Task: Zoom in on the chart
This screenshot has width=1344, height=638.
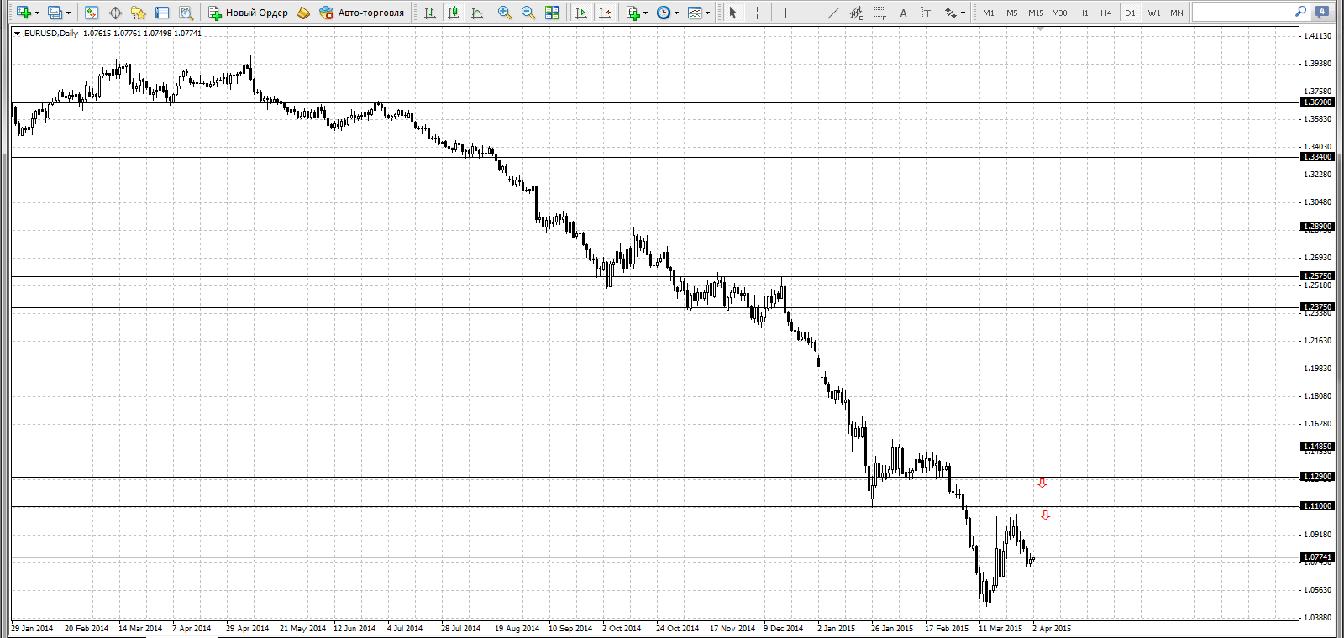Action: click(505, 13)
